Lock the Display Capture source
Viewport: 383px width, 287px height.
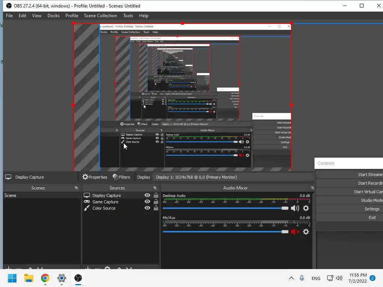(x=156, y=195)
